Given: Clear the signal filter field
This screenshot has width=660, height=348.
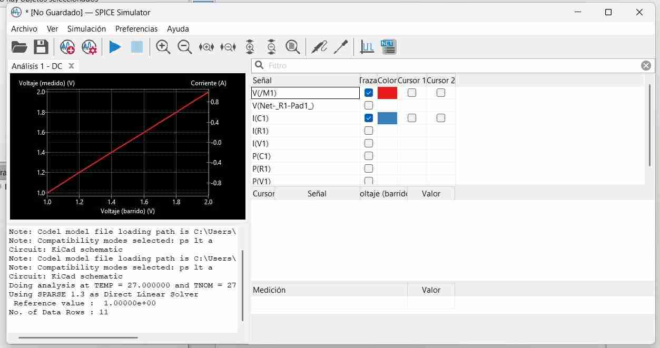Looking at the screenshot, I should click(x=646, y=65).
